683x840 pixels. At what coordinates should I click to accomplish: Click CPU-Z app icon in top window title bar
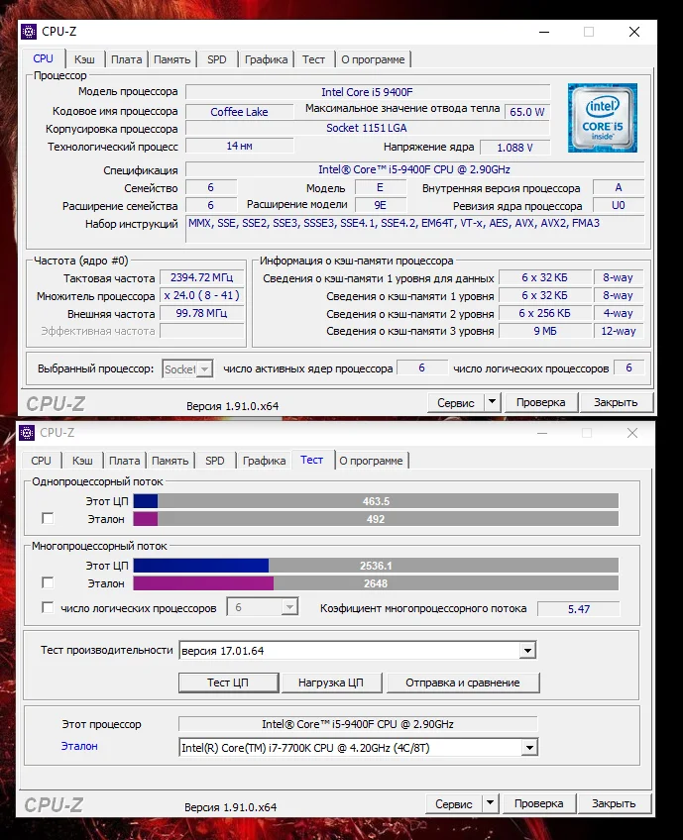click(x=29, y=32)
